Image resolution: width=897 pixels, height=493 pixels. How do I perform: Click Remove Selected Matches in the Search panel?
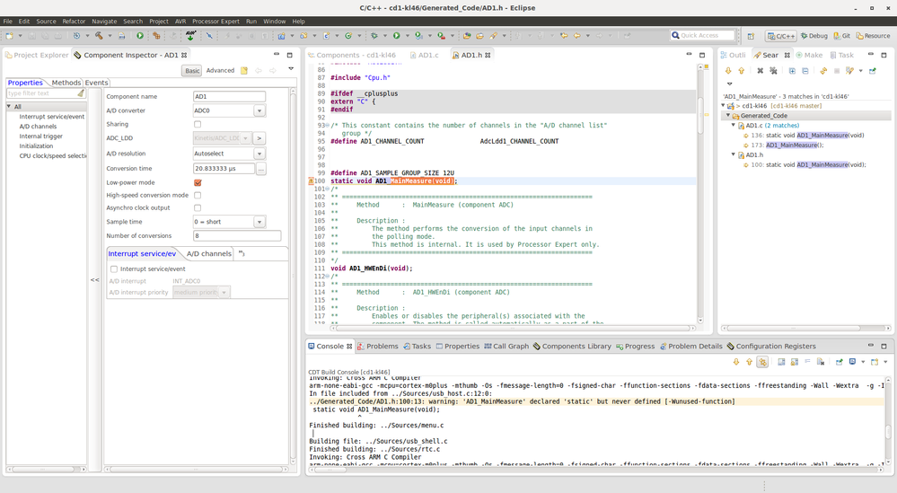click(760, 71)
